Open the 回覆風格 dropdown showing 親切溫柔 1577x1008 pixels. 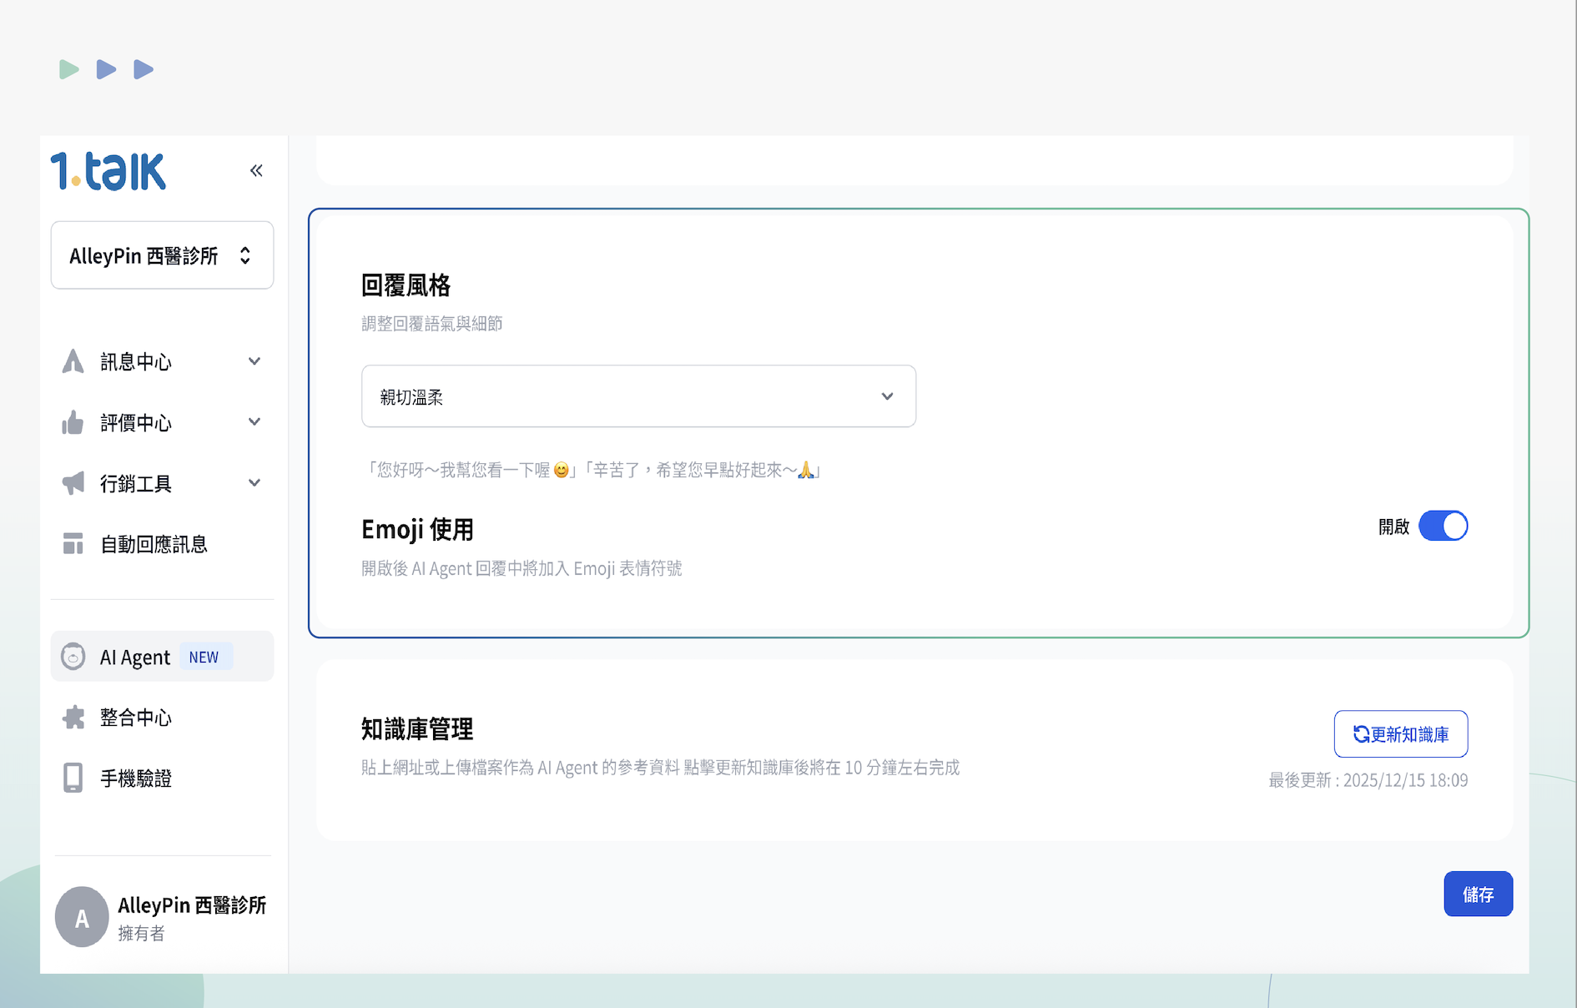638,396
